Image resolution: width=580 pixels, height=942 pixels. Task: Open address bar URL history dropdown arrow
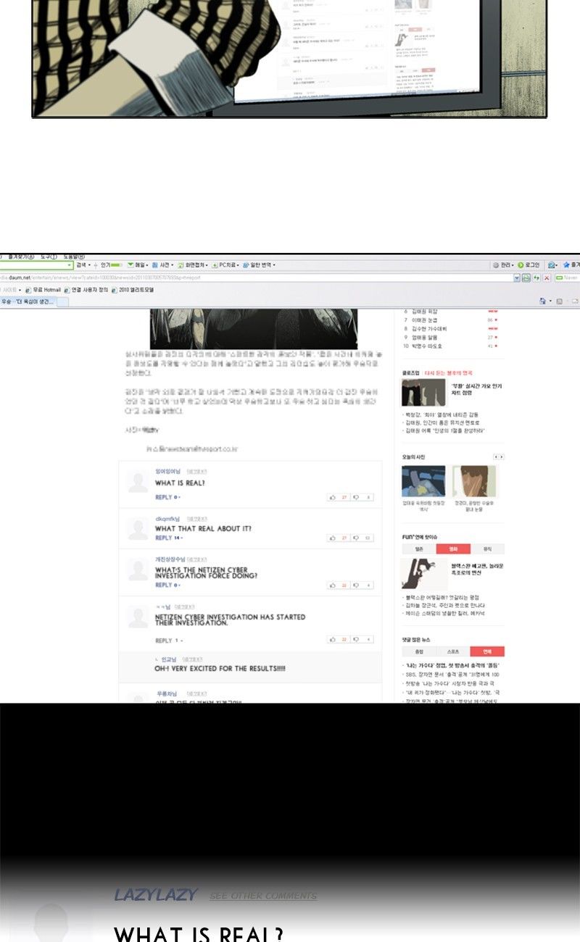pos(517,278)
